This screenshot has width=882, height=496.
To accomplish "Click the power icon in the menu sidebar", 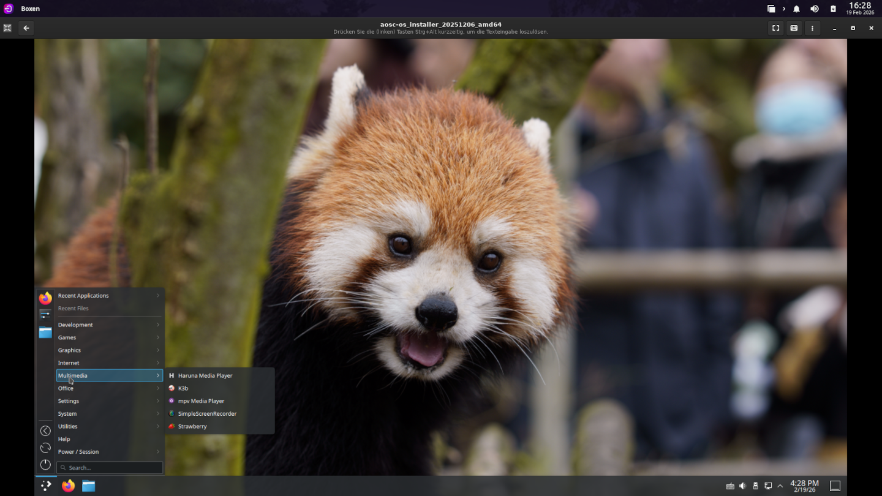I will click(x=45, y=465).
